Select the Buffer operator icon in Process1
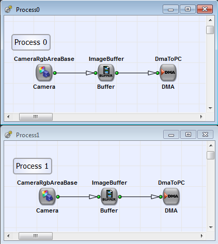 (109, 197)
